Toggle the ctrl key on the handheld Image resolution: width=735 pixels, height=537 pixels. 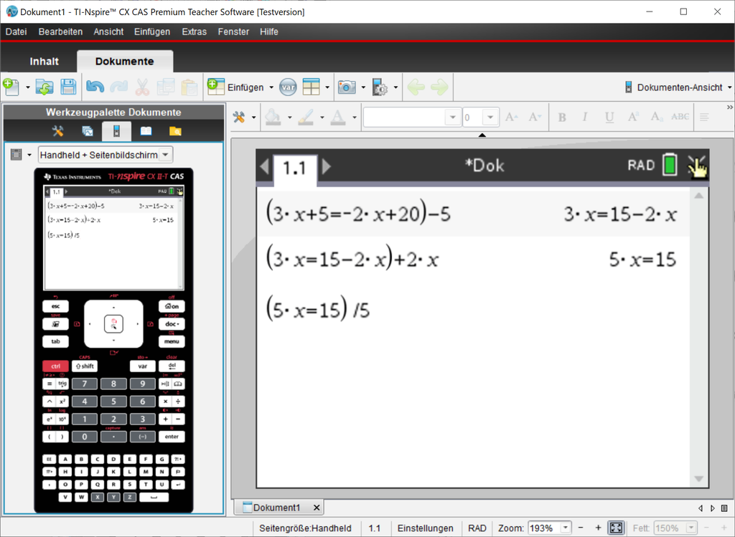click(x=55, y=366)
